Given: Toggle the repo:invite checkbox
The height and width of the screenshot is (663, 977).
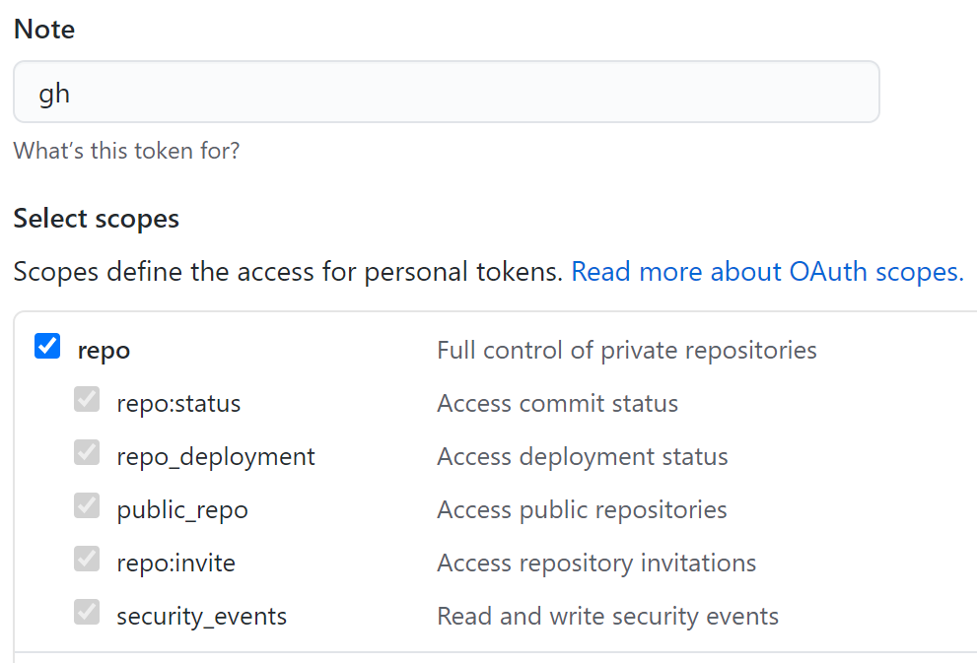Looking at the screenshot, I should point(87,560).
